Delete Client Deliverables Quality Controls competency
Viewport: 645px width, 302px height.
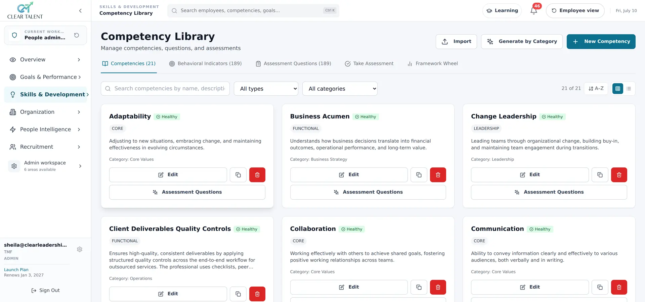click(x=257, y=294)
